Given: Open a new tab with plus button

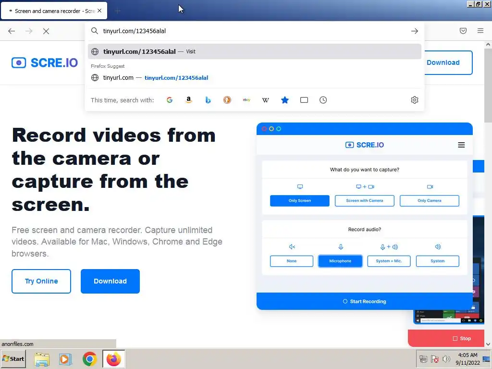Looking at the screenshot, I should [117, 12].
